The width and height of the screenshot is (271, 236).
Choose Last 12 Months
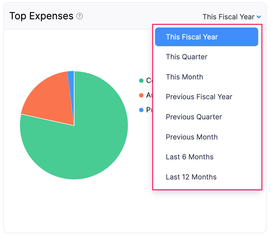(191, 177)
